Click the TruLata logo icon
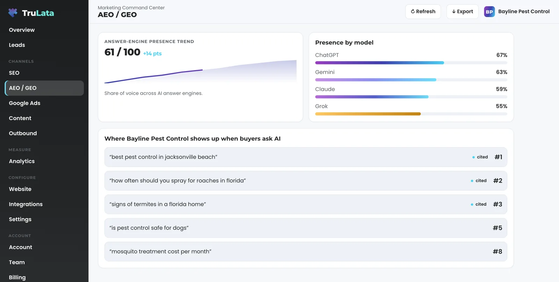559x282 pixels. (x=13, y=13)
